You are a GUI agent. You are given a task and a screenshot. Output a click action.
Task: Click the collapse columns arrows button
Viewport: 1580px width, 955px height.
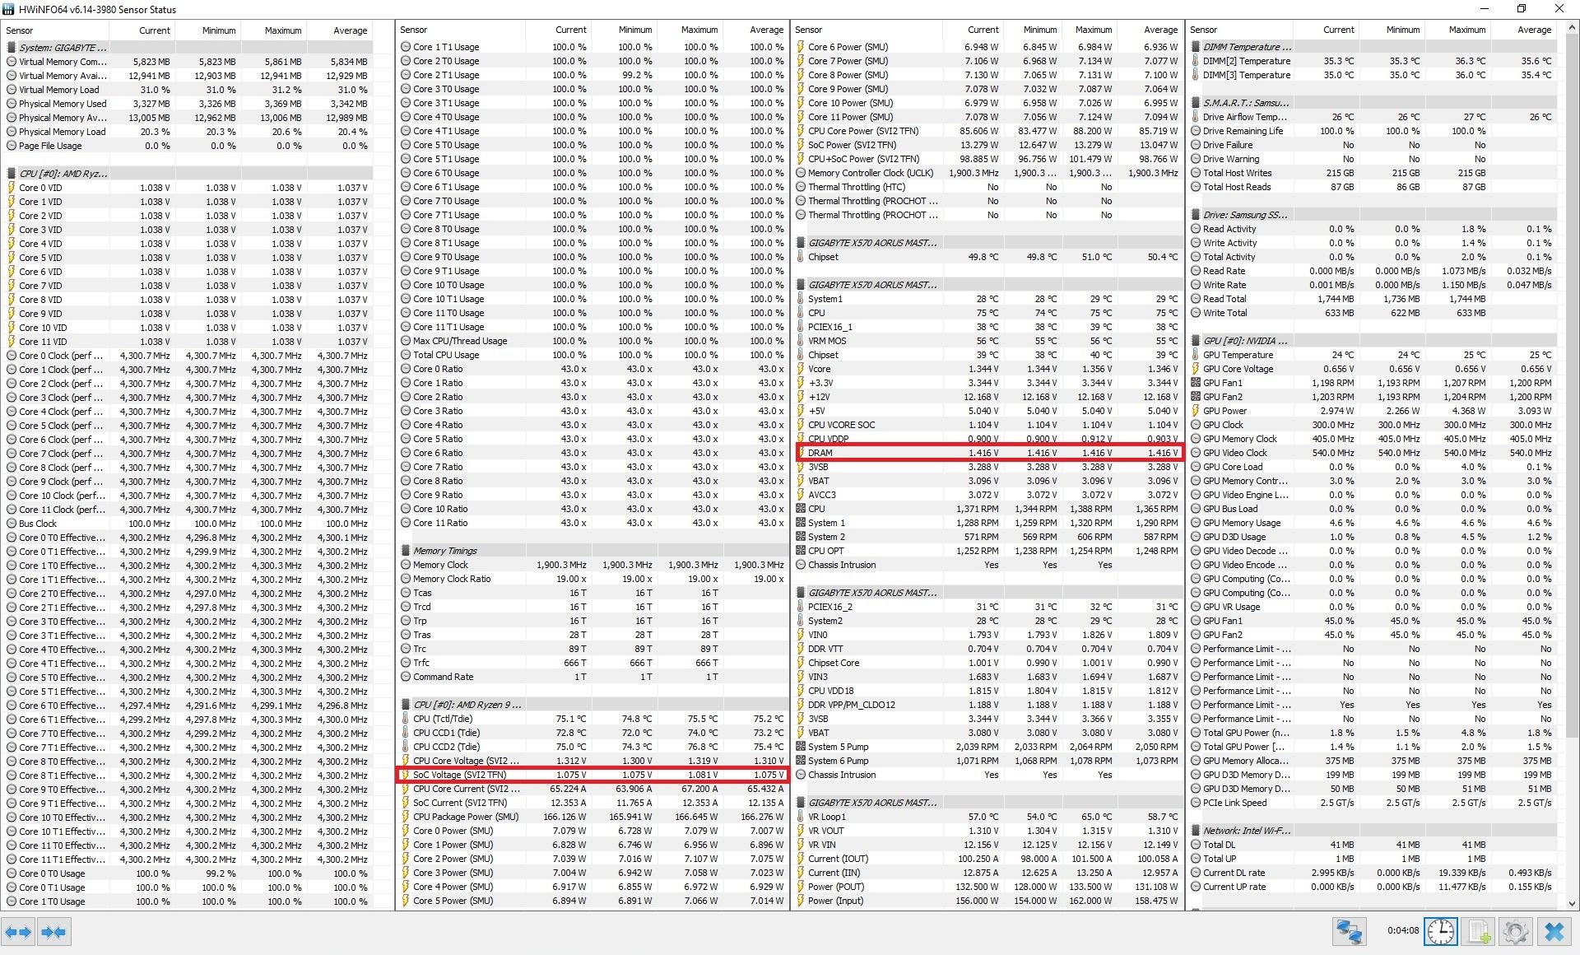[53, 932]
